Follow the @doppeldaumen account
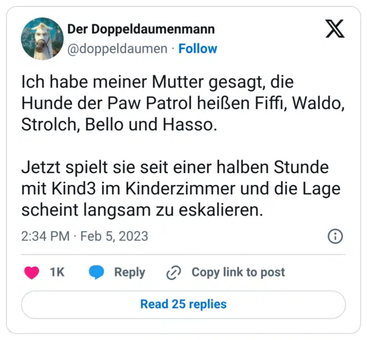Screen dimensions: 367x340 coord(198,49)
